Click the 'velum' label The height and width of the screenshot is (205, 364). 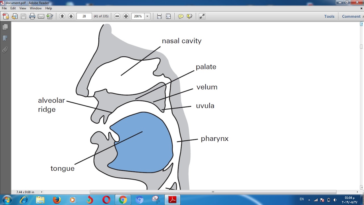[207, 87]
